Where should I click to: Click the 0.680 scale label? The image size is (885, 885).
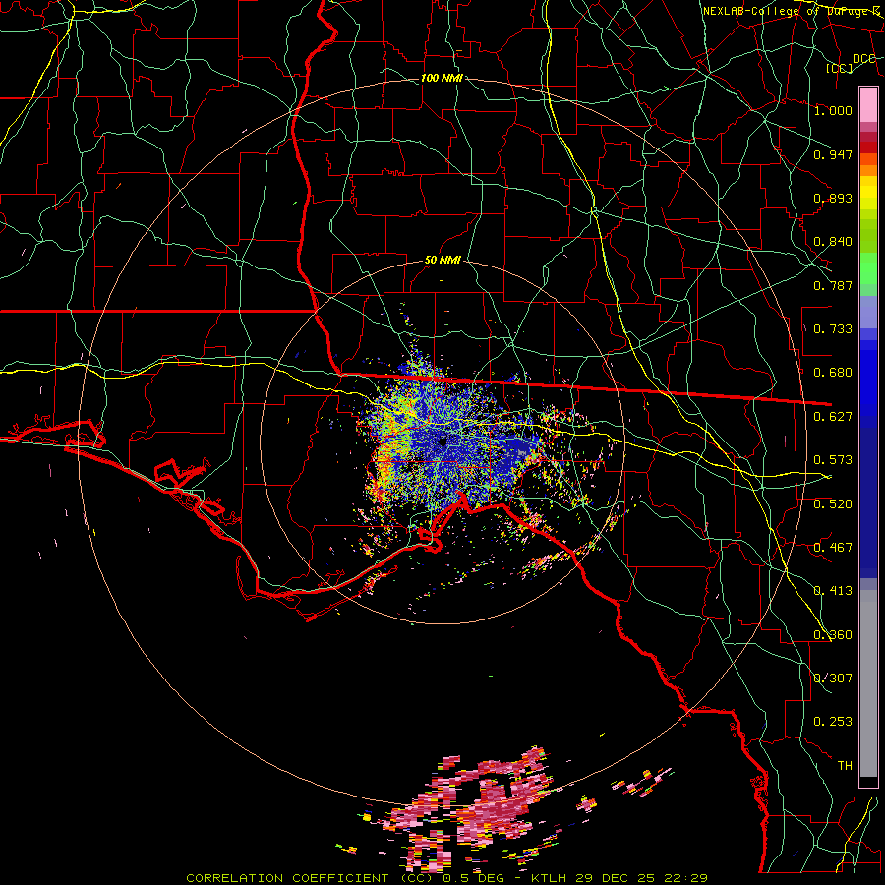click(833, 373)
